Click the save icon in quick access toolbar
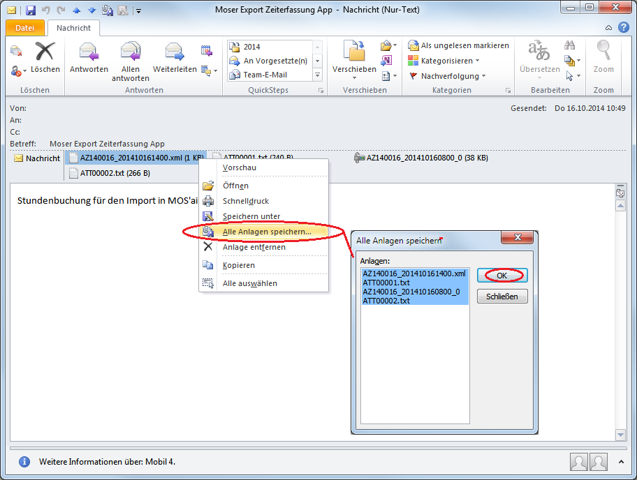637x480 pixels. [x=30, y=10]
